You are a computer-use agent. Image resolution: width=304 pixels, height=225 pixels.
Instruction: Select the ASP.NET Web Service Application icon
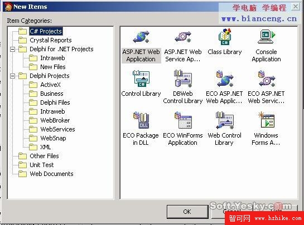click(183, 37)
